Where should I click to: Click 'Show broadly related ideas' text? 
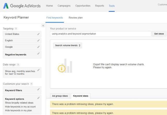[x=19, y=103]
